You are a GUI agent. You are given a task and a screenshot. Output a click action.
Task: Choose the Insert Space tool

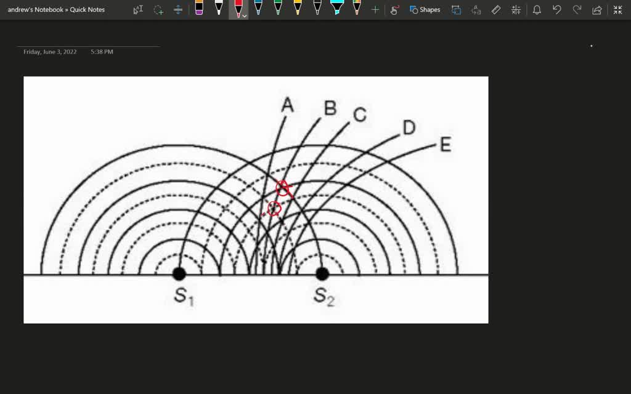click(178, 10)
